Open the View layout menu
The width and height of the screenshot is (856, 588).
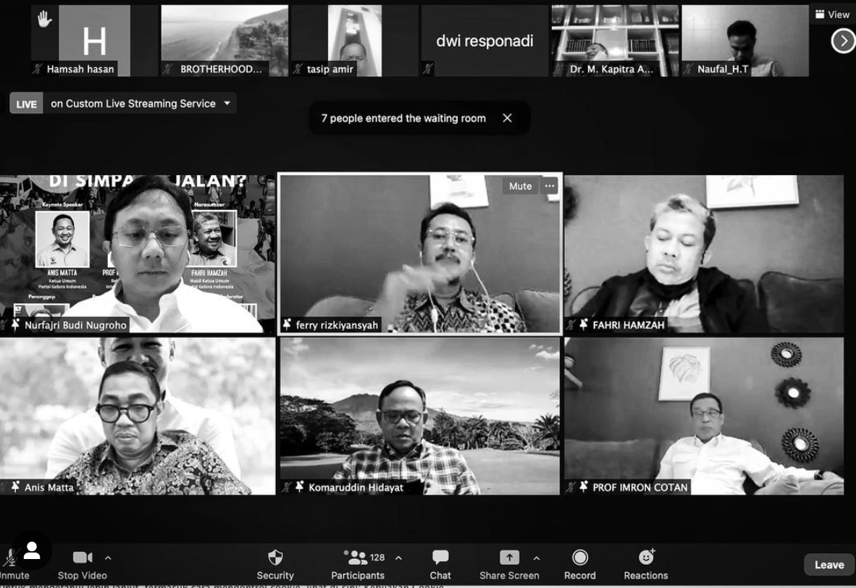[x=832, y=14]
